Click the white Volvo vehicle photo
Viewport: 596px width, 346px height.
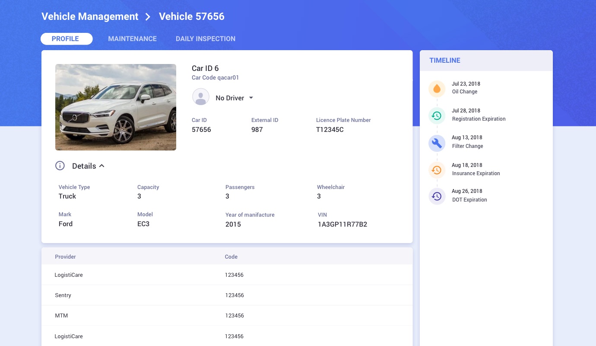pos(116,107)
